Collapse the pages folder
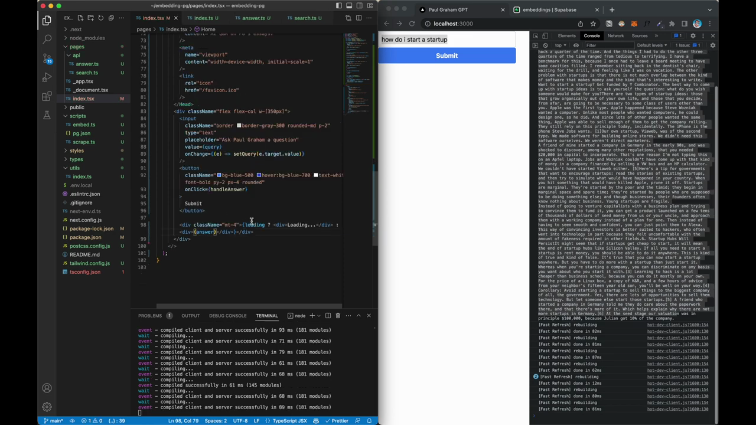 77,47
